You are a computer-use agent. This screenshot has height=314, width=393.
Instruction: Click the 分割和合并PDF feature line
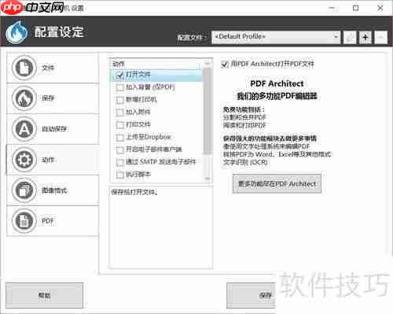tap(244, 117)
